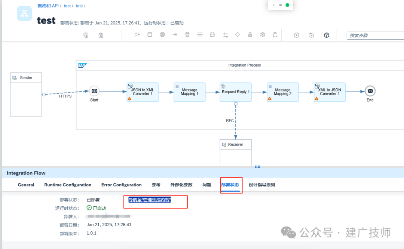This screenshot has width=404, height=249.
Task: Switch to the 参考 tab
Action: pos(156,185)
